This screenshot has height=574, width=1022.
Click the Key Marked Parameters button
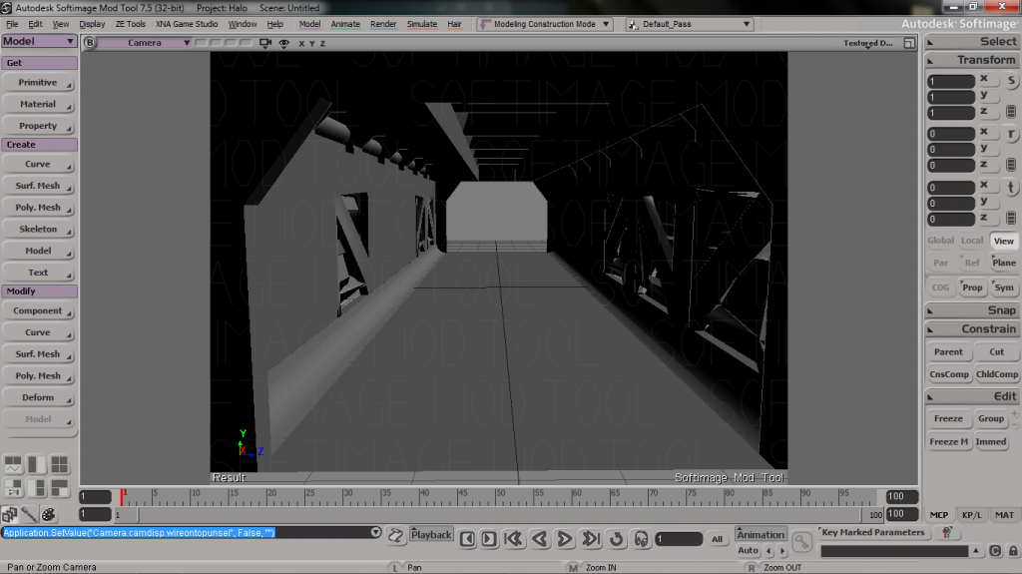pos(873,532)
